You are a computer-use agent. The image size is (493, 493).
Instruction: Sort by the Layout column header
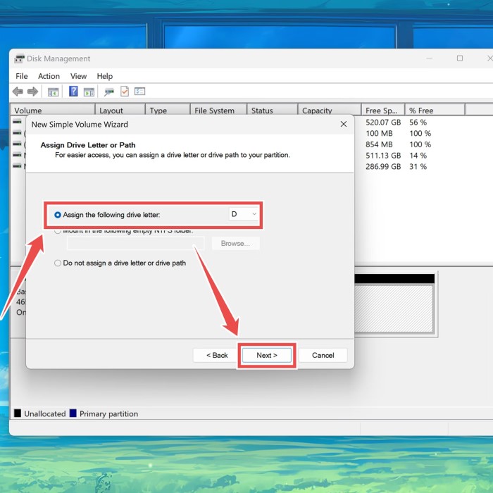tap(120, 111)
